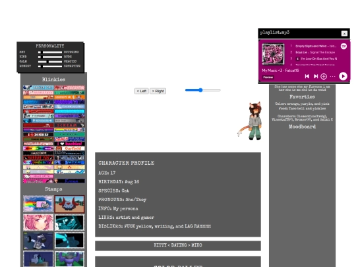Click the AGE: 17 line
Viewport: 356px width, 267px height.
(x=107, y=173)
